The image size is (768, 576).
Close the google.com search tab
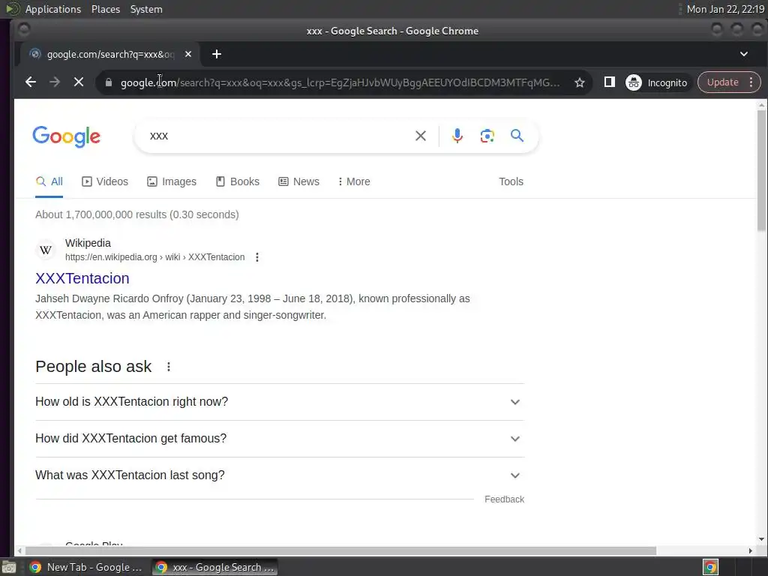(x=188, y=54)
